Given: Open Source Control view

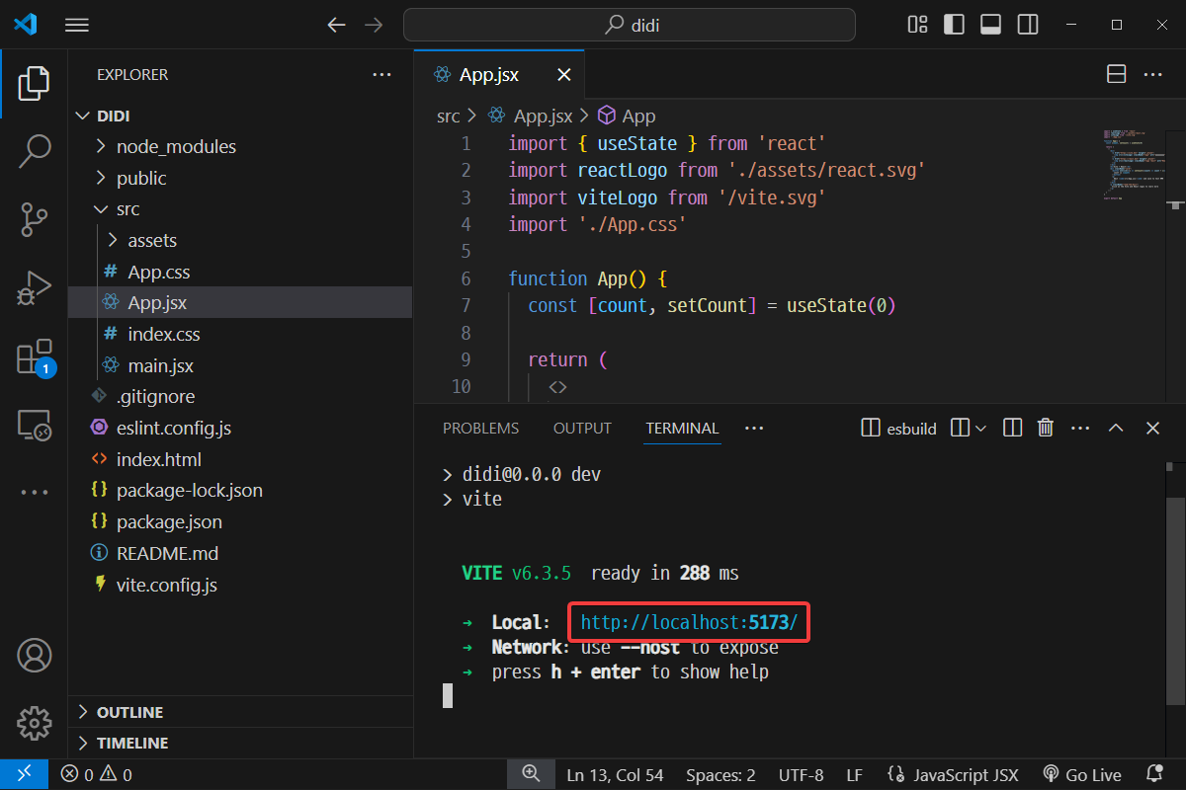Looking at the screenshot, I should 34,219.
